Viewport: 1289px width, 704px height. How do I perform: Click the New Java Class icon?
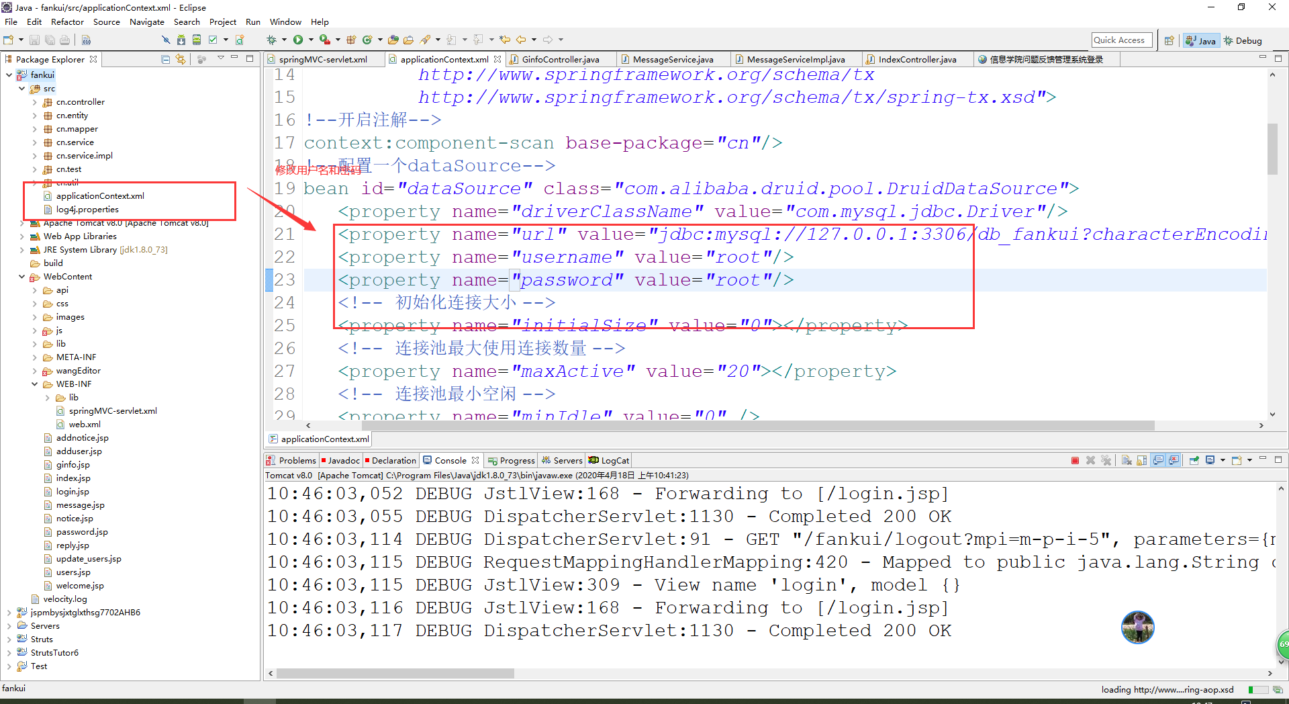[x=367, y=40]
